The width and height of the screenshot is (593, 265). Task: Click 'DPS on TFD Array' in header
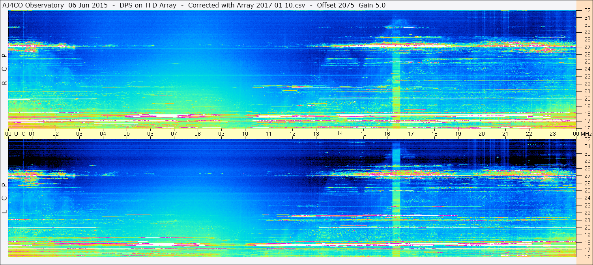pyautogui.click(x=148, y=5)
